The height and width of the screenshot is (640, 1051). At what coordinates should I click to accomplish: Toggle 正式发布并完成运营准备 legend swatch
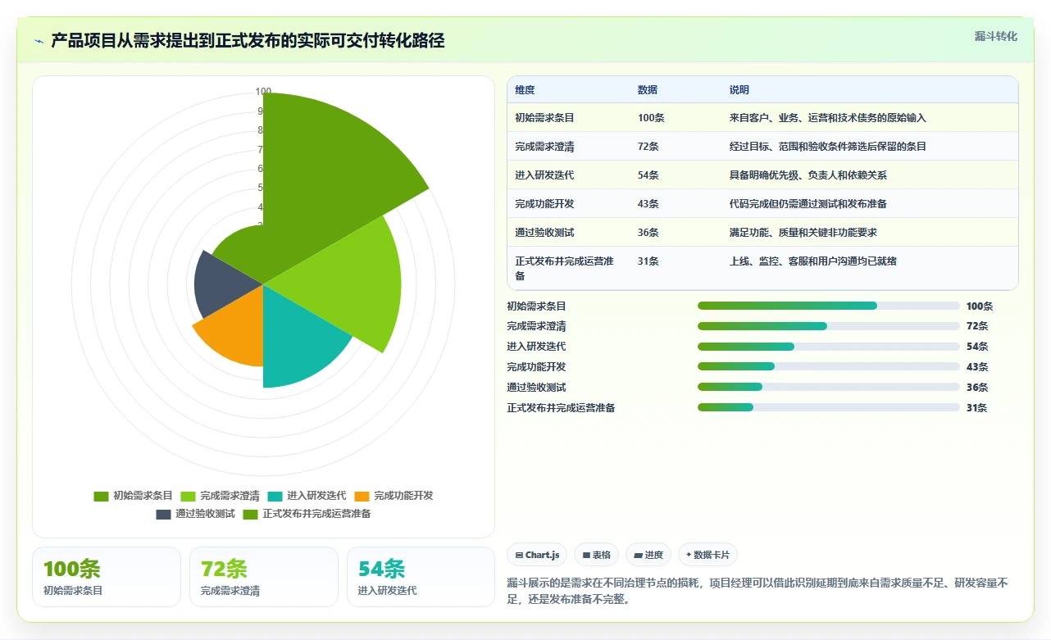(250, 515)
